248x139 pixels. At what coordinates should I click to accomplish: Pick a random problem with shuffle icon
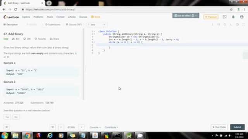pyautogui.click(x=53, y=127)
